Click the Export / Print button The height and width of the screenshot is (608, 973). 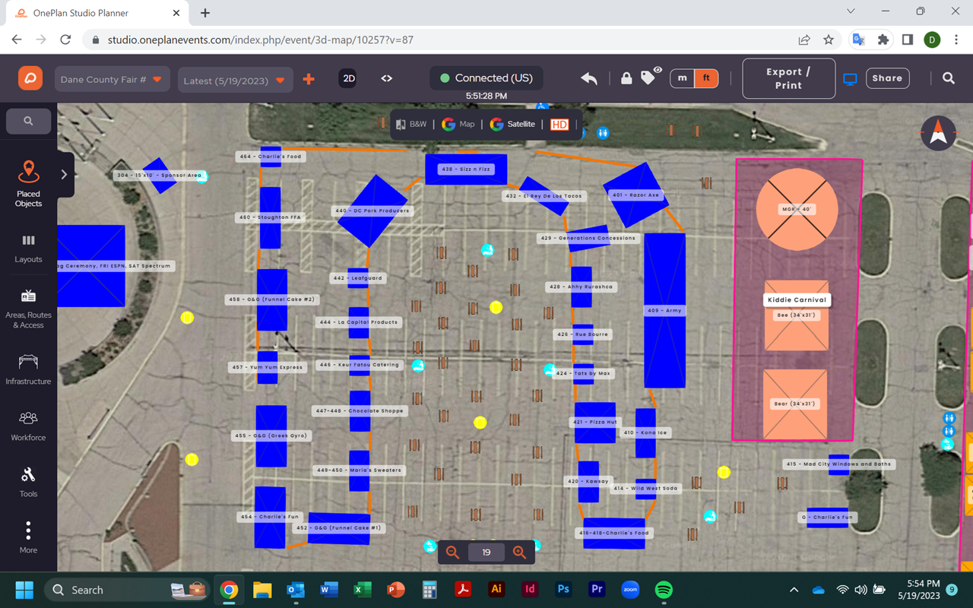pyautogui.click(x=788, y=78)
